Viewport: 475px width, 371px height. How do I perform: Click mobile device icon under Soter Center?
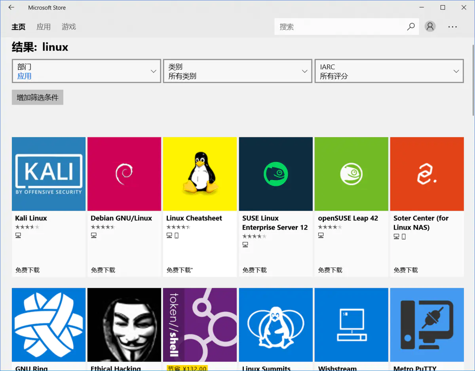coord(404,237)
